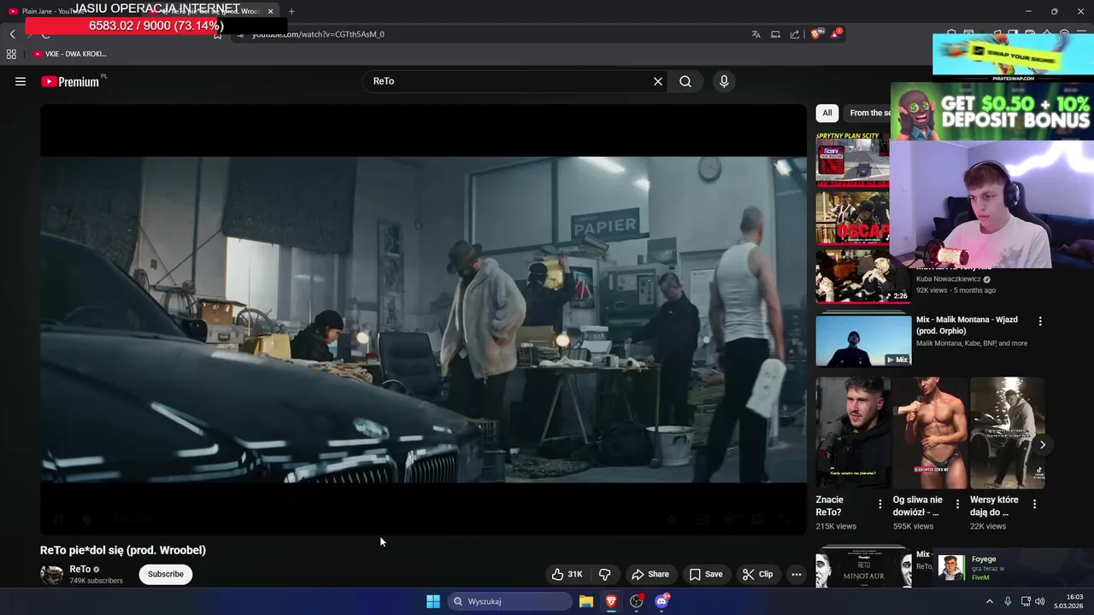Open more actions ellipsis under video

tap(797, 574)
